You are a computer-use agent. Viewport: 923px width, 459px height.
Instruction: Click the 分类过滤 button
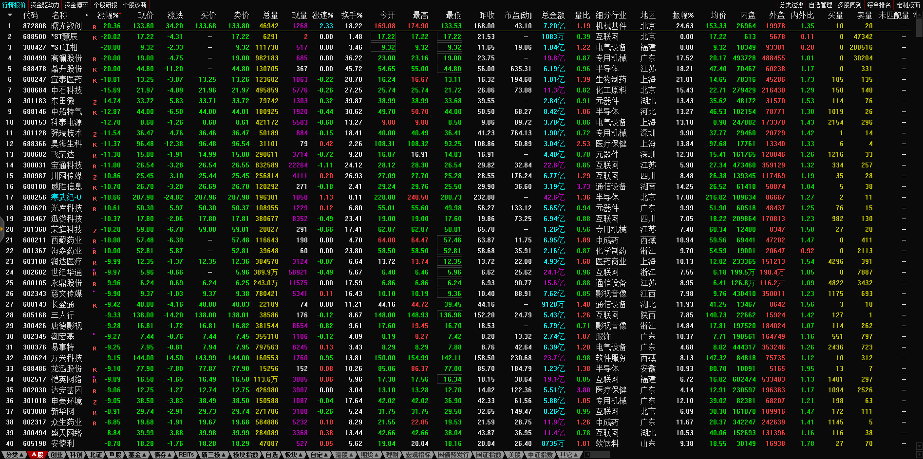pos(791,5)
